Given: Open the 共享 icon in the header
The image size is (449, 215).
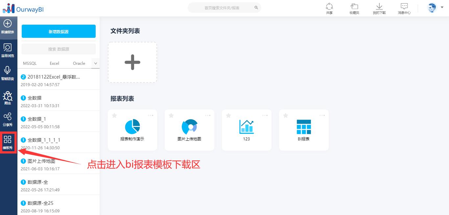Looking at the screenshot, I should (x=329, y=6).
